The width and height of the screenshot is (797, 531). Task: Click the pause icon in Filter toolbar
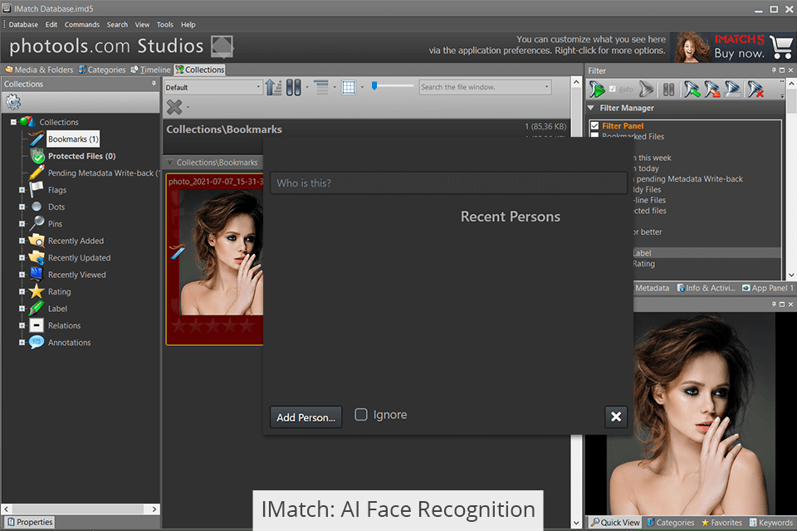[668, 90]
